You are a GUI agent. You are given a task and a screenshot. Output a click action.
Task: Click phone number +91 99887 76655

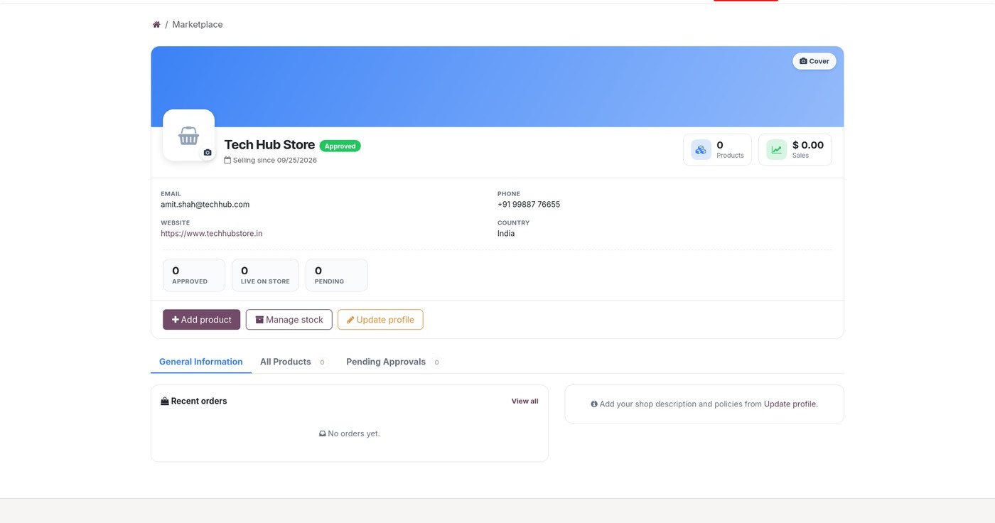point(529,205)
